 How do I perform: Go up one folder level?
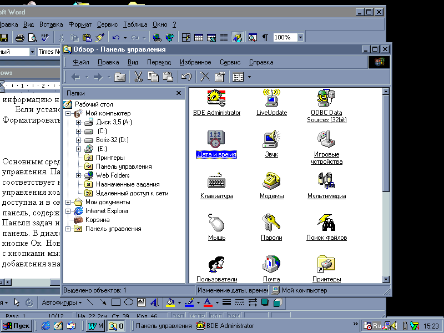[120, 77]
